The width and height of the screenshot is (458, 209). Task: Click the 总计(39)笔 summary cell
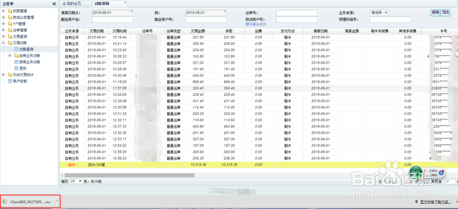coord(97,165)
